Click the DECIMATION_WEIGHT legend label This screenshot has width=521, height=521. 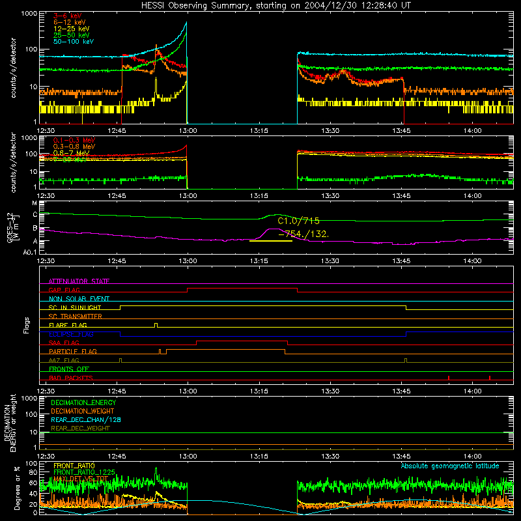tap(83, 411)
